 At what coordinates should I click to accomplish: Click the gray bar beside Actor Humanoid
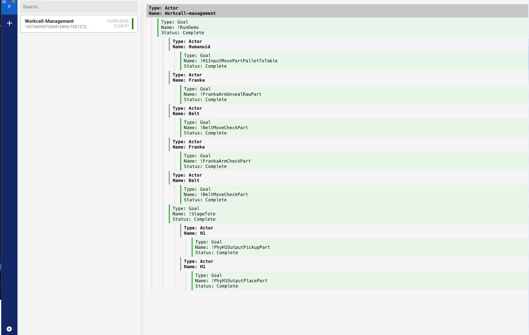click(169, 44)
